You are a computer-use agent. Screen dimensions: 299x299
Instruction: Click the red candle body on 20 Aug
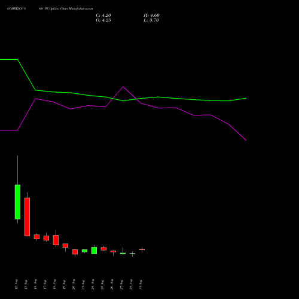[x=75, y=252]
